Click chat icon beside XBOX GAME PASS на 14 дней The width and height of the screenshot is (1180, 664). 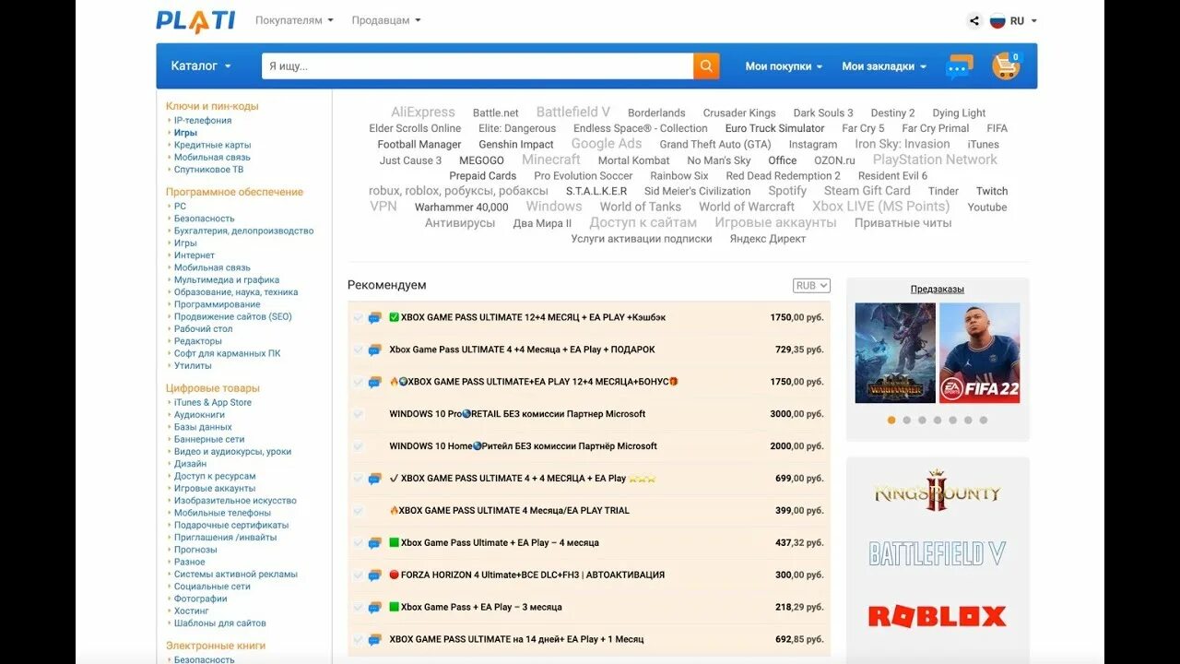coord(375,639)
